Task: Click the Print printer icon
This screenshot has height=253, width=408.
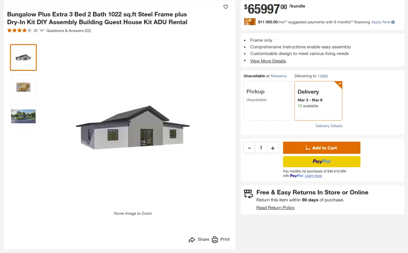Action: coord(215,240)
